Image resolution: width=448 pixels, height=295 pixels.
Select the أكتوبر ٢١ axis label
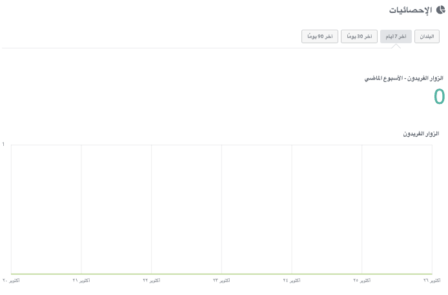81,281
